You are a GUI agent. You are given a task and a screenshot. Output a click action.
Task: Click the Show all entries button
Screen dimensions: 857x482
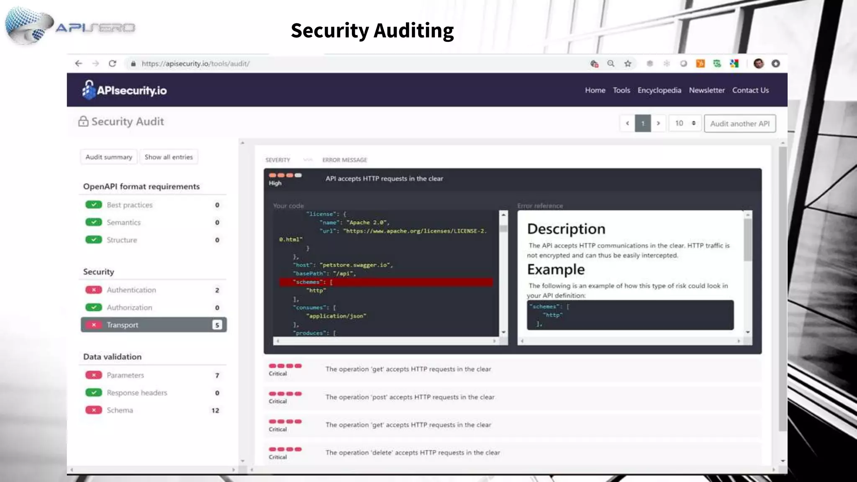(169, 157)
